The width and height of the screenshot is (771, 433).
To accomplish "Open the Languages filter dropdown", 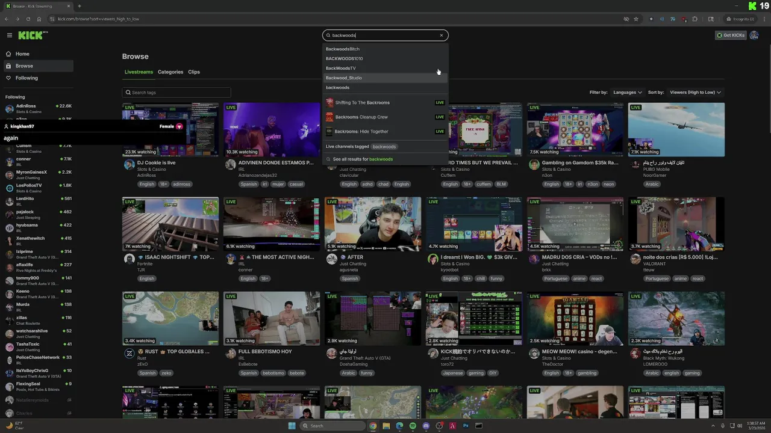I will click(x=627, y=93).
